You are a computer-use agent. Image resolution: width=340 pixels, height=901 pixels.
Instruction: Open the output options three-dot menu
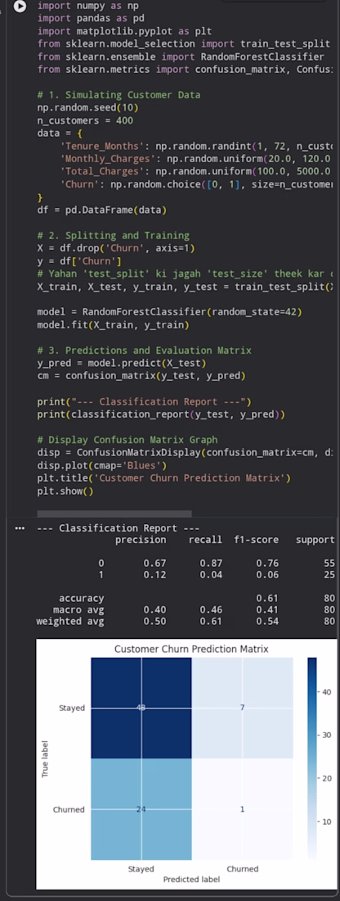[x=20, y=527]
